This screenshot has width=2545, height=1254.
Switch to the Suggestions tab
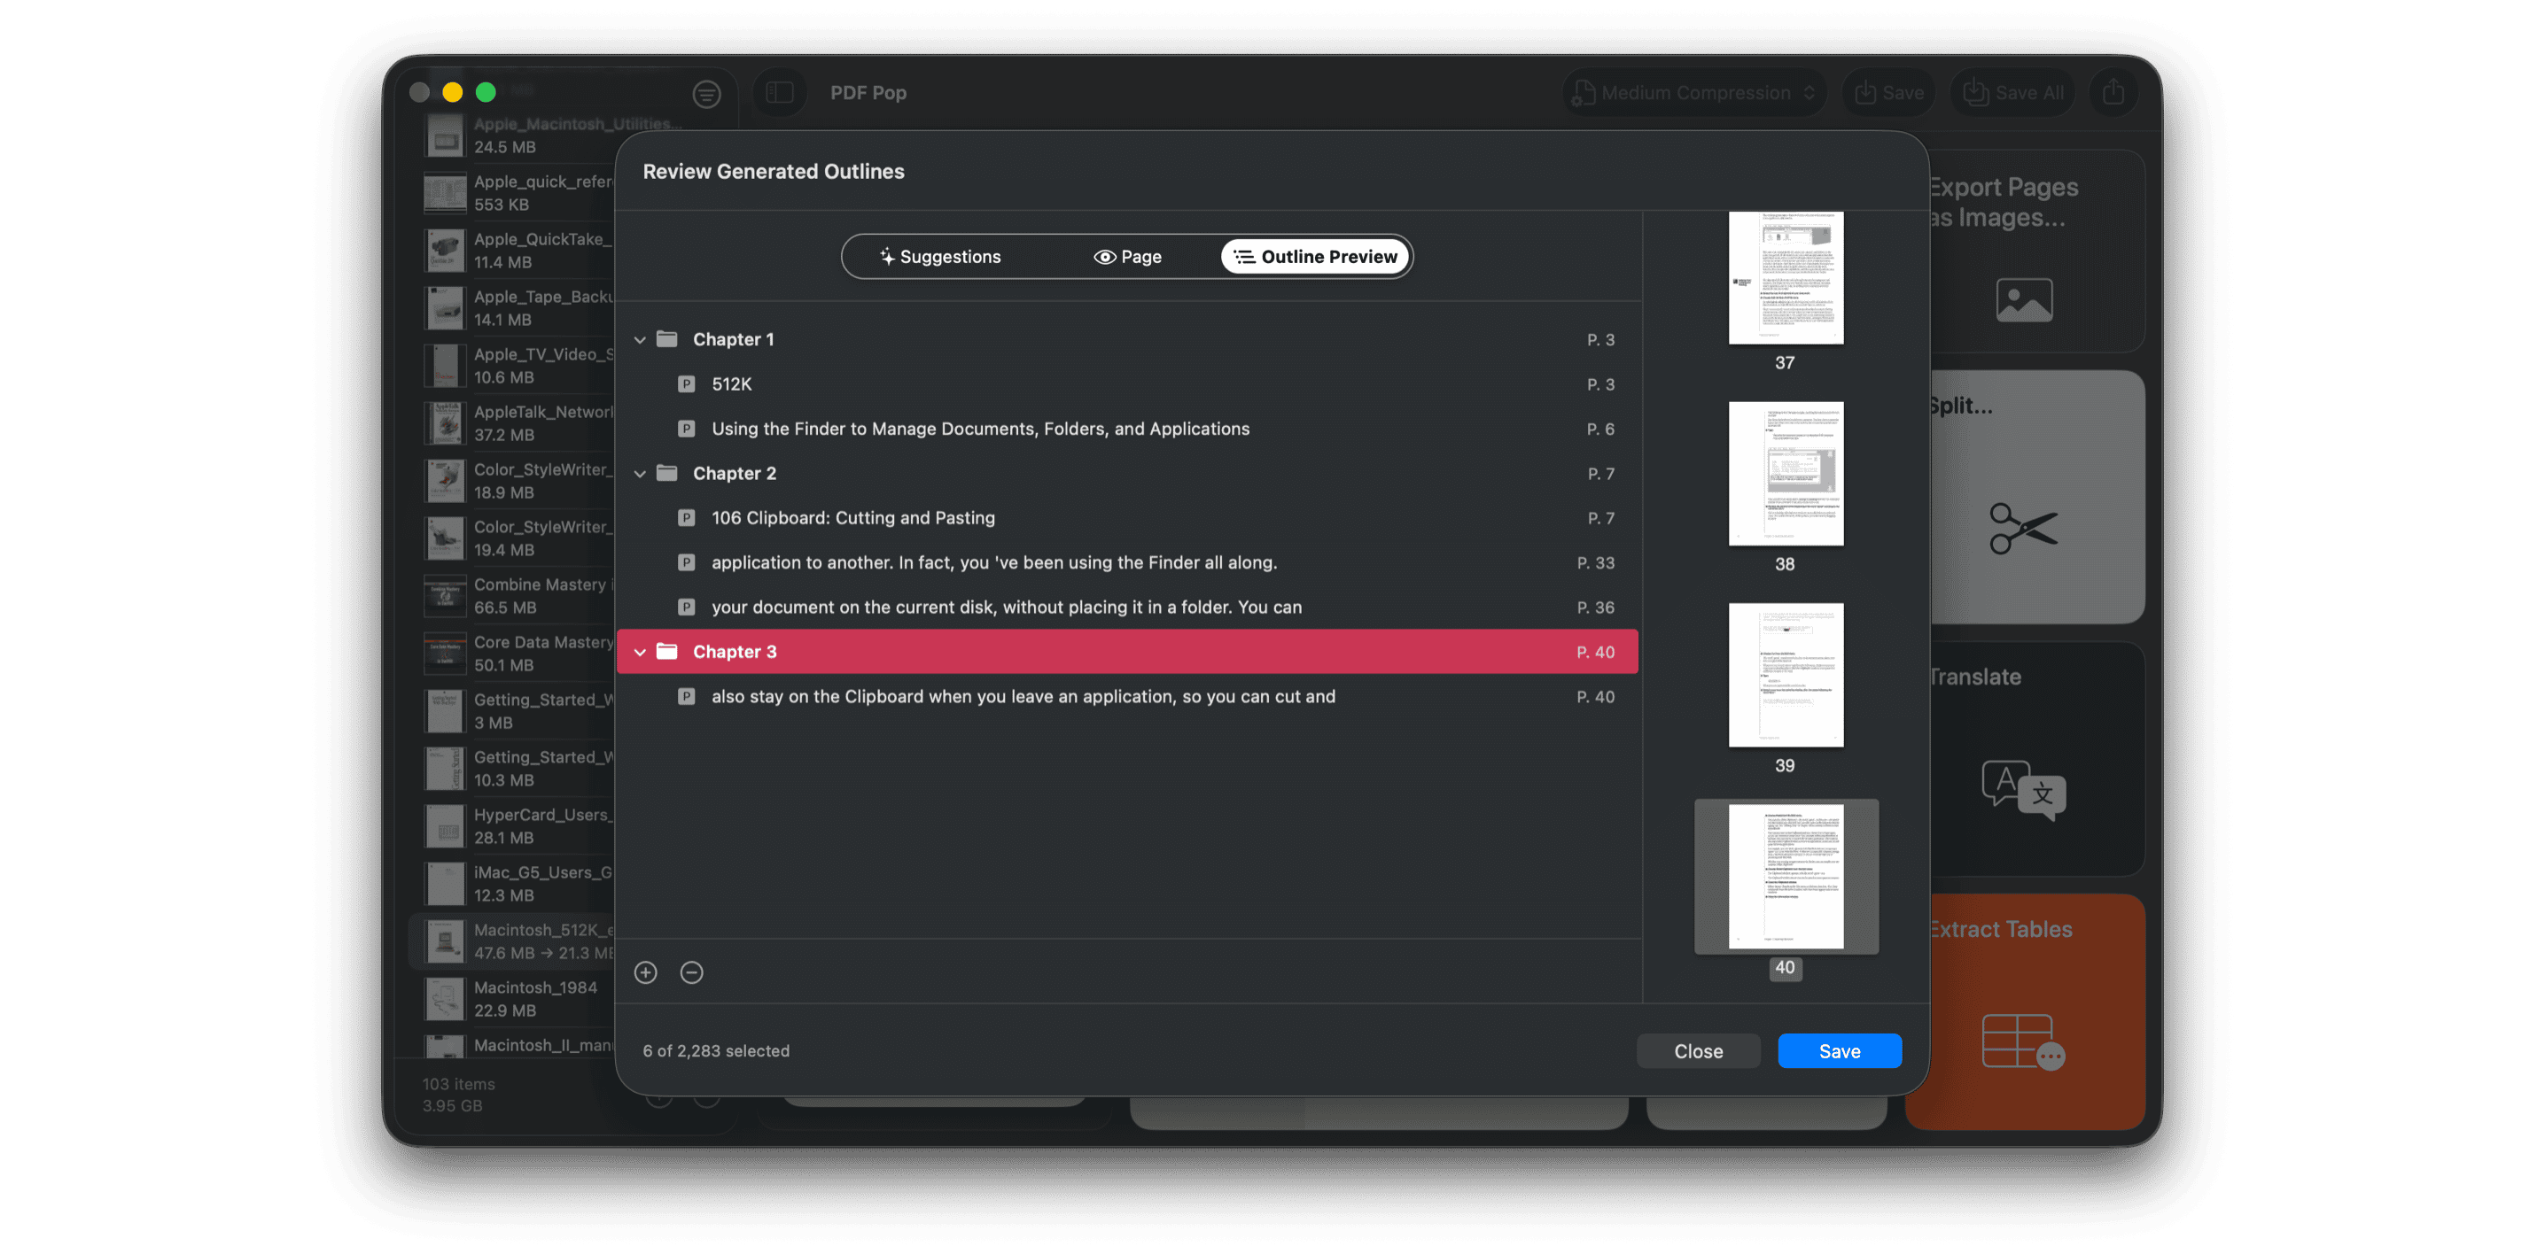tap(939, 257)
